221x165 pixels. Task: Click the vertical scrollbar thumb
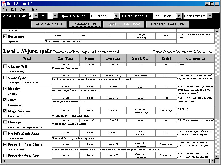coord(217,98)
